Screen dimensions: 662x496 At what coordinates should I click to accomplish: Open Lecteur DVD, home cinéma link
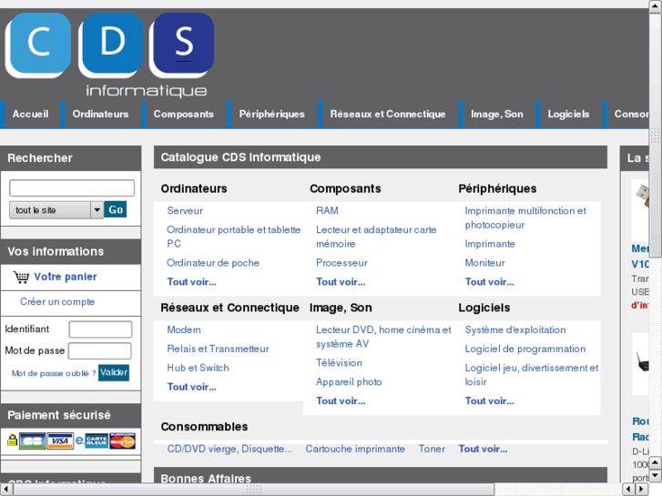point(383,337)
